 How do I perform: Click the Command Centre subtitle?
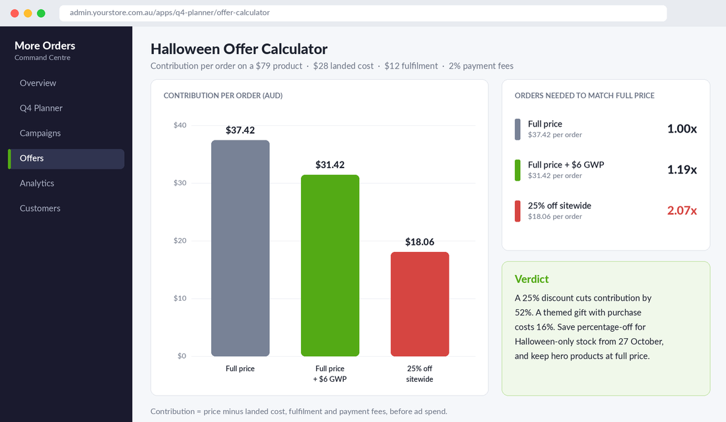(43, 58)
